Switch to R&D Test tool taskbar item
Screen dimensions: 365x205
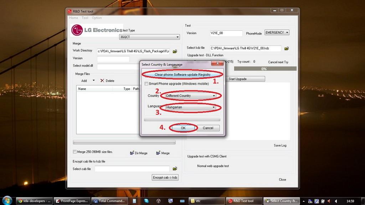coord(244,201)
